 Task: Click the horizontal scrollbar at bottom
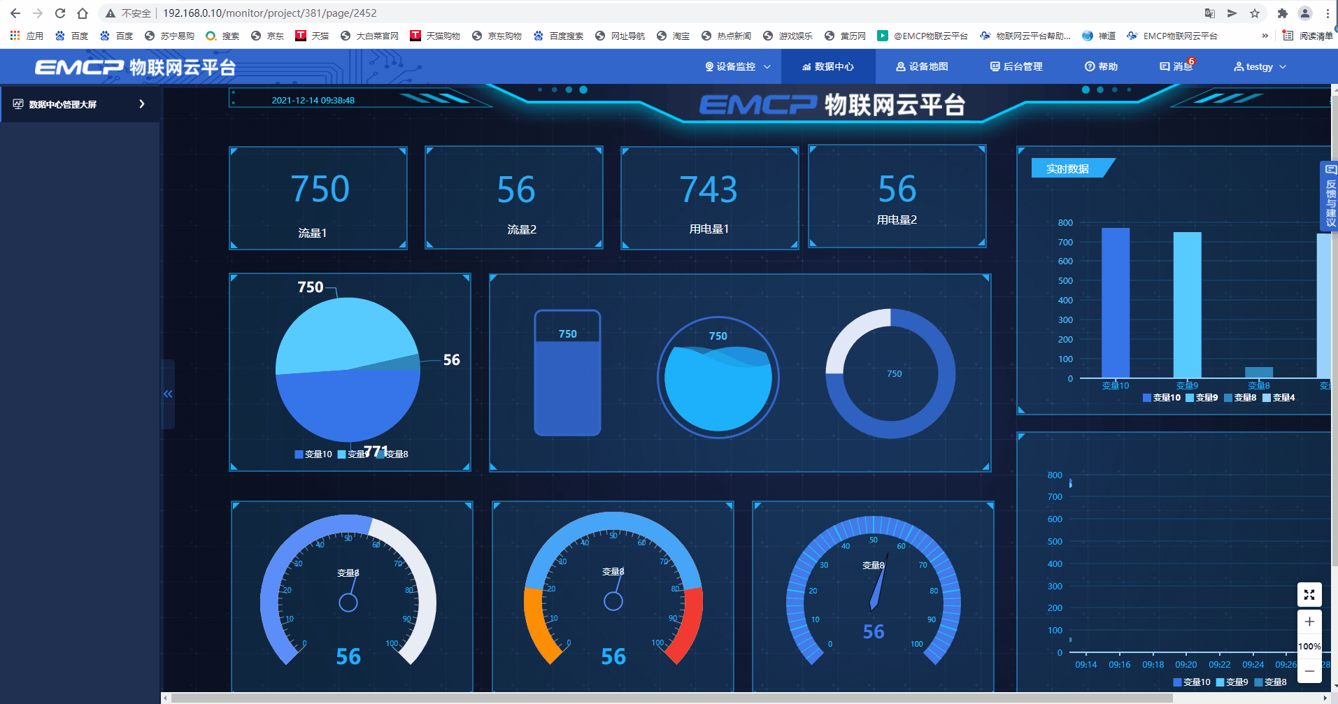pyautogui.click(x=671, y=698)
